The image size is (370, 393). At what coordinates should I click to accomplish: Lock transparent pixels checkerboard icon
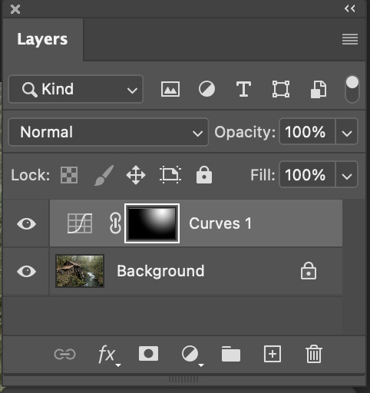[69, 175]
